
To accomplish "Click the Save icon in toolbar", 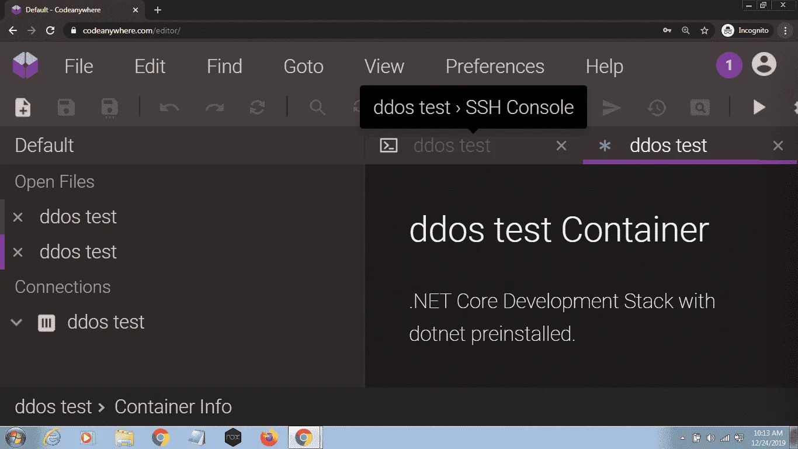I will [66, 107].
